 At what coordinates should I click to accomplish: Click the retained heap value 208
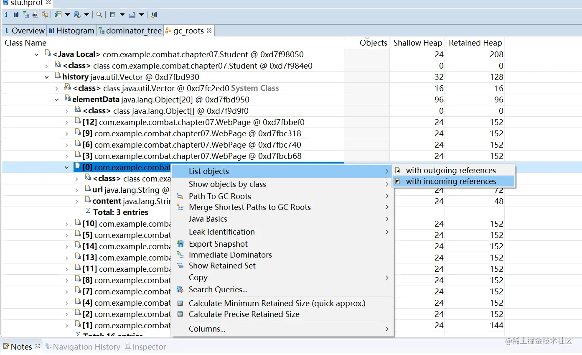point(496,54)
